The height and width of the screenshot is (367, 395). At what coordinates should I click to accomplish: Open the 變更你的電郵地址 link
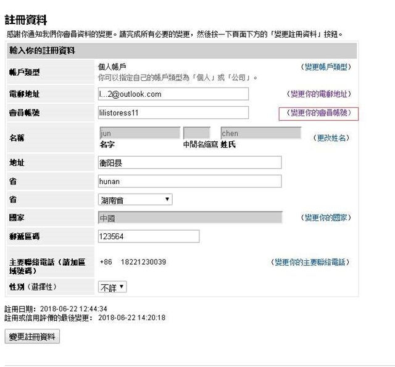click(x=320, y=94)
